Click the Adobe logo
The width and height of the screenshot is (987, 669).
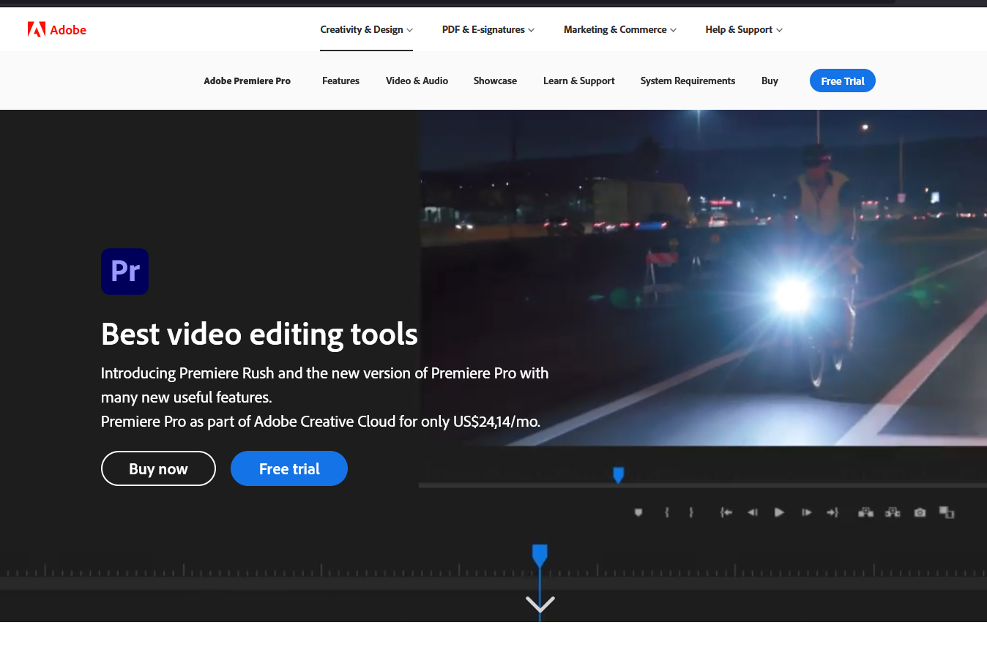(57, 29)
